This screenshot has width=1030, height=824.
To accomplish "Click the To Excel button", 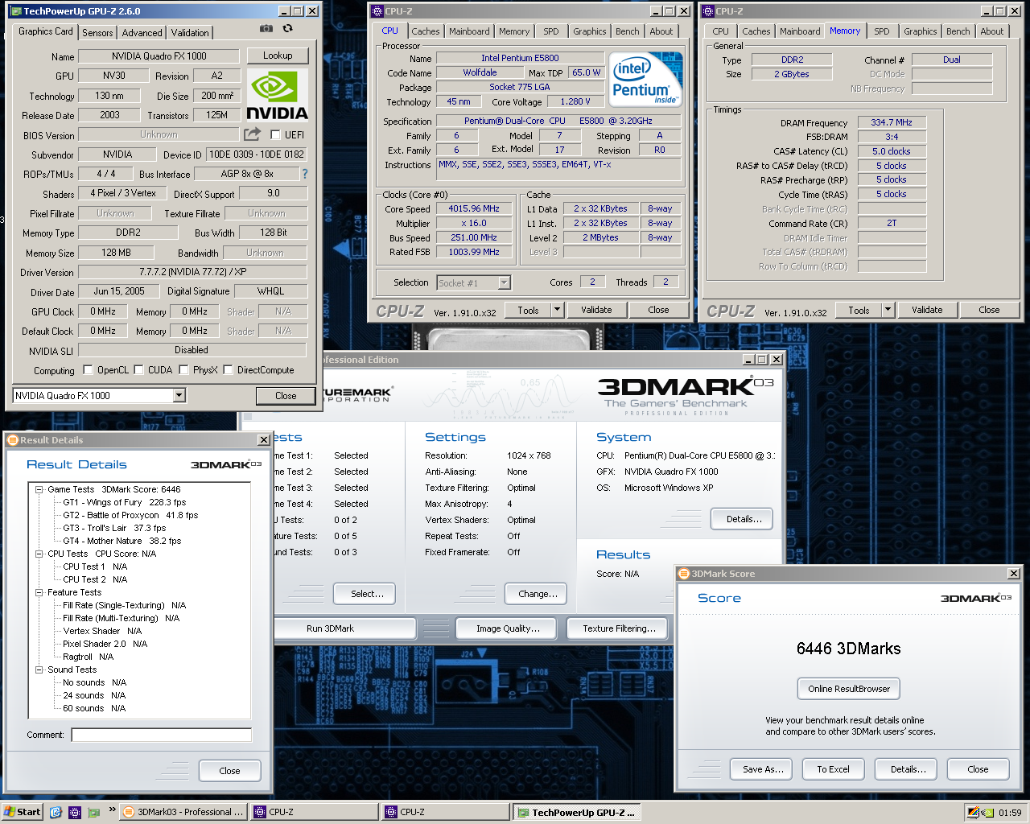I will (833, 769).
